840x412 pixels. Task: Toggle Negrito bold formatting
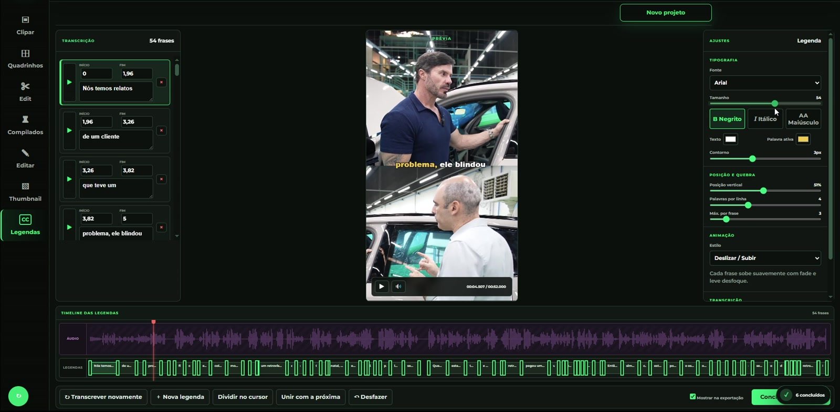(727, 119)
